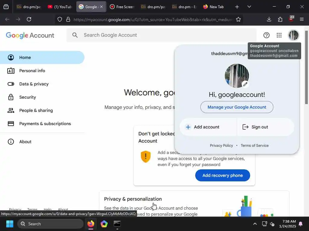309x231 pixels.
Task: Switch to the dro.pm - E tab
Action: pos(184,7)
